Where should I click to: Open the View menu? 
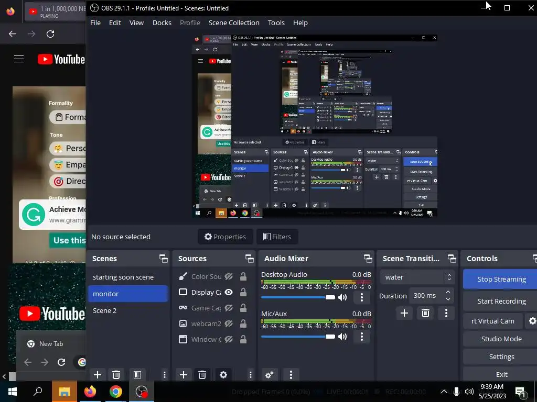coord(136,23)
